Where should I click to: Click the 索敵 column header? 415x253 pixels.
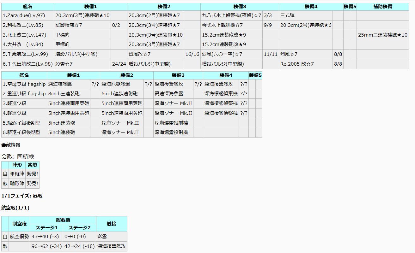pos(32,165)
